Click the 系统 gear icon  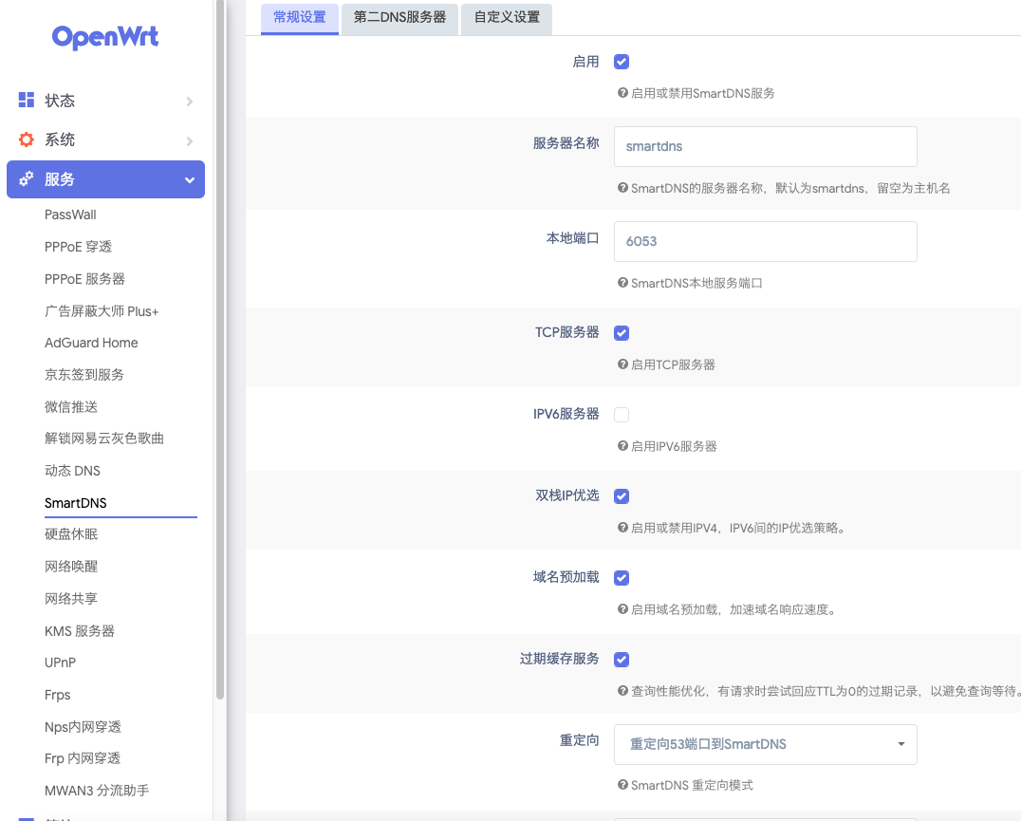(26, 140)
